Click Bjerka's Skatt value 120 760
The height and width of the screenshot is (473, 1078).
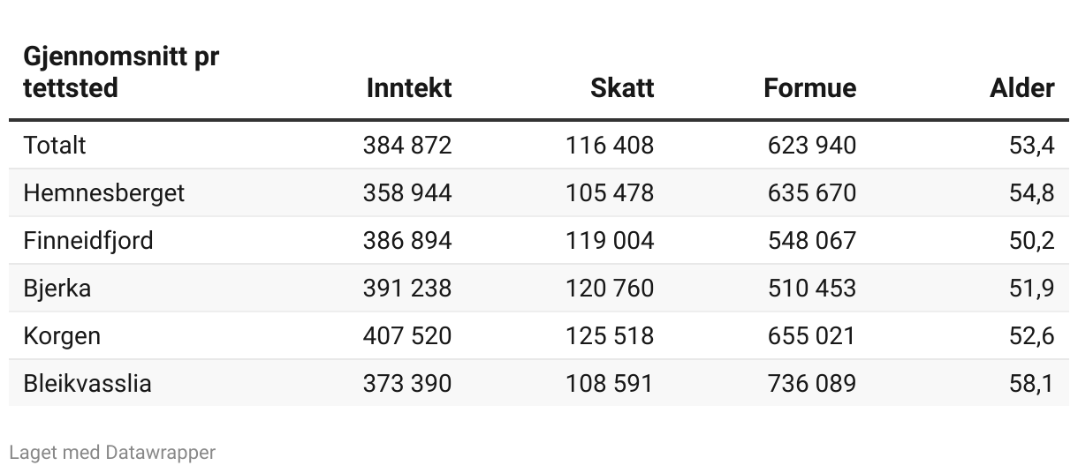pos(610,288)
